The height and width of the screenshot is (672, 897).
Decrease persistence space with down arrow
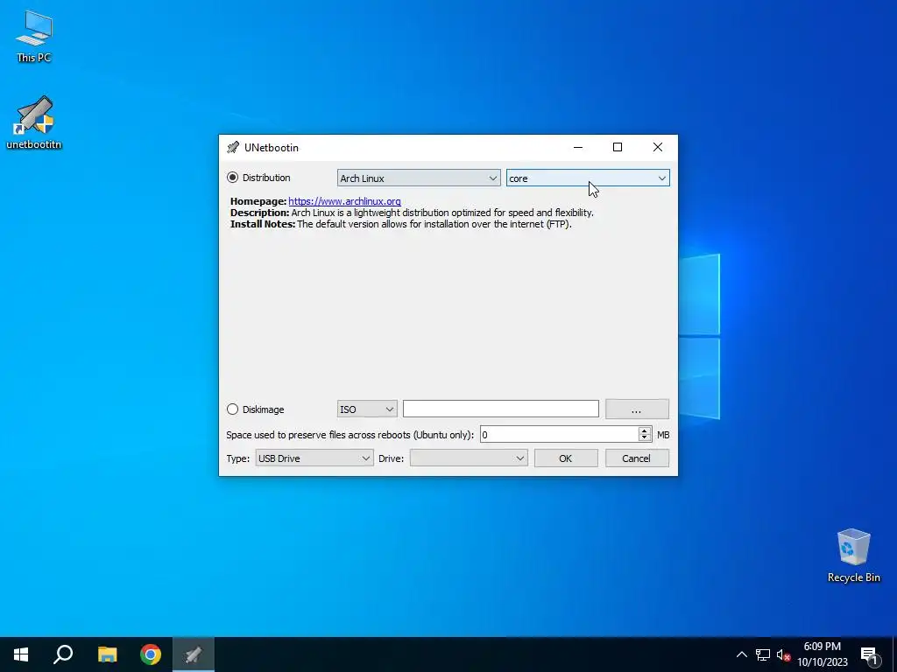[x=645, y=439]
